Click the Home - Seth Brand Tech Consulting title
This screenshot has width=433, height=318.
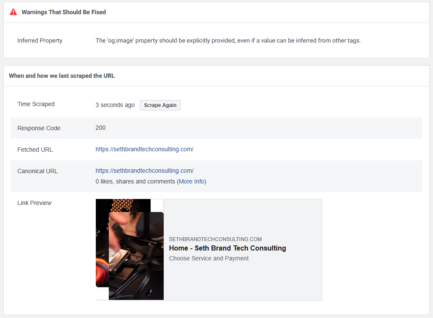tap(228, 248)
